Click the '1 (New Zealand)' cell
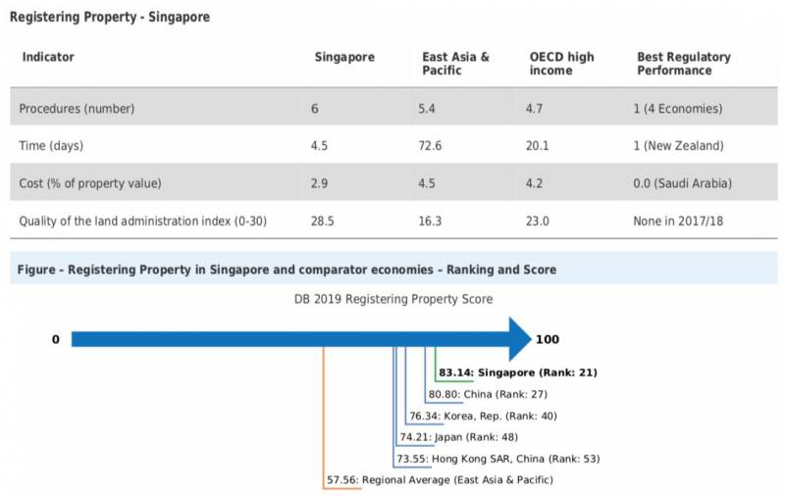Screen dimensions: 785x497 [x=678, y=146]
